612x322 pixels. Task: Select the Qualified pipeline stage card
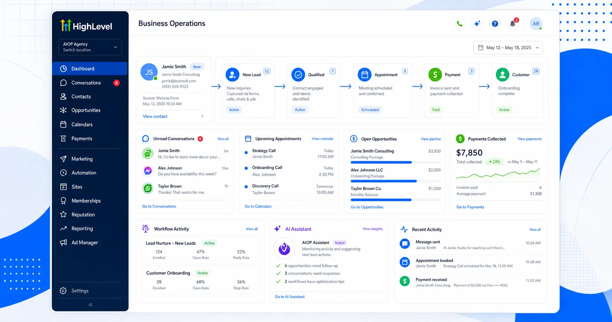click(313, 91)
